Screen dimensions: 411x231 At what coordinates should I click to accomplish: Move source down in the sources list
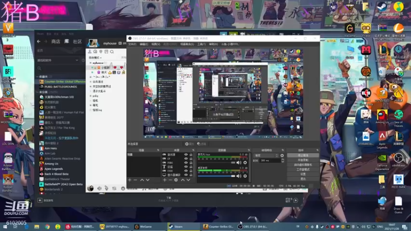pyautogui.click(x=188, y=180)
